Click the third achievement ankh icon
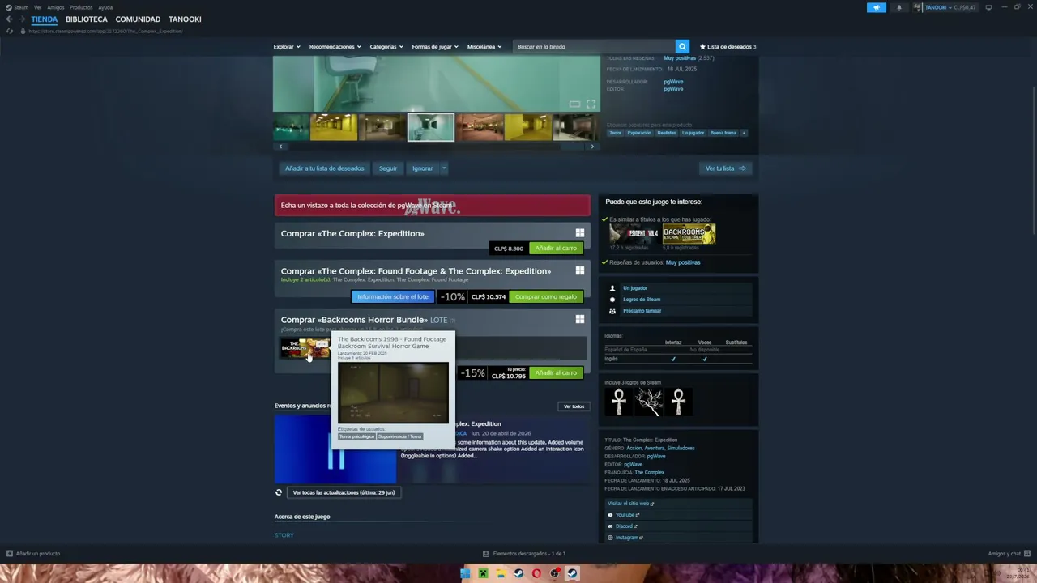 coord(679,402)
